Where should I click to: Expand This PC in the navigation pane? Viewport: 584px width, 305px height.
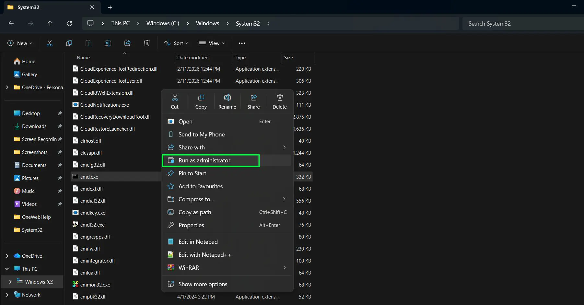pos(7,269)
